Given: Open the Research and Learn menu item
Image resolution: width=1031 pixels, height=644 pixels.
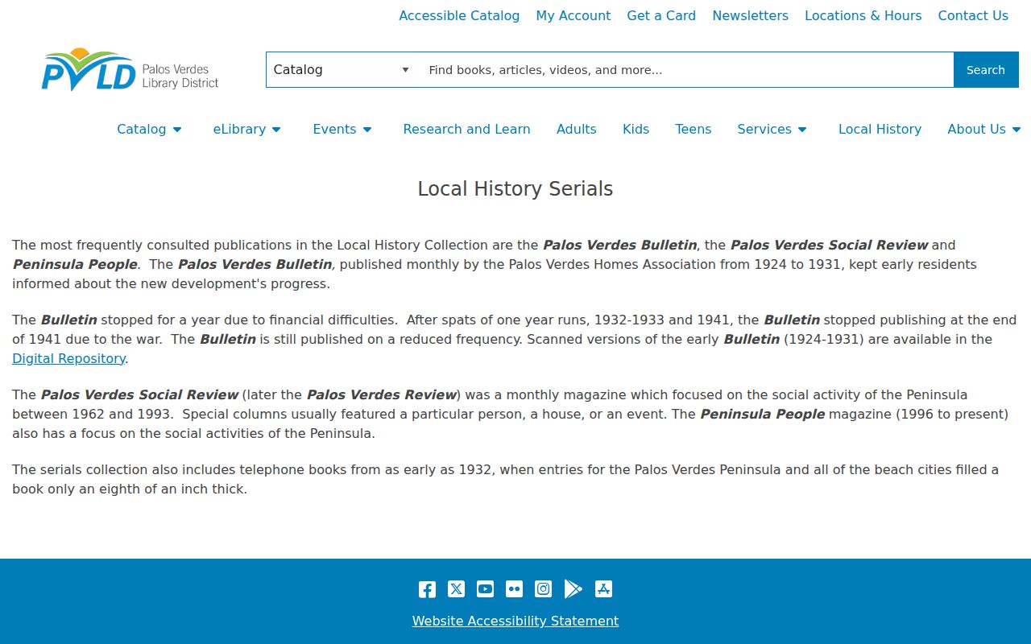Looking at the screenshot, I should (466, 129).
